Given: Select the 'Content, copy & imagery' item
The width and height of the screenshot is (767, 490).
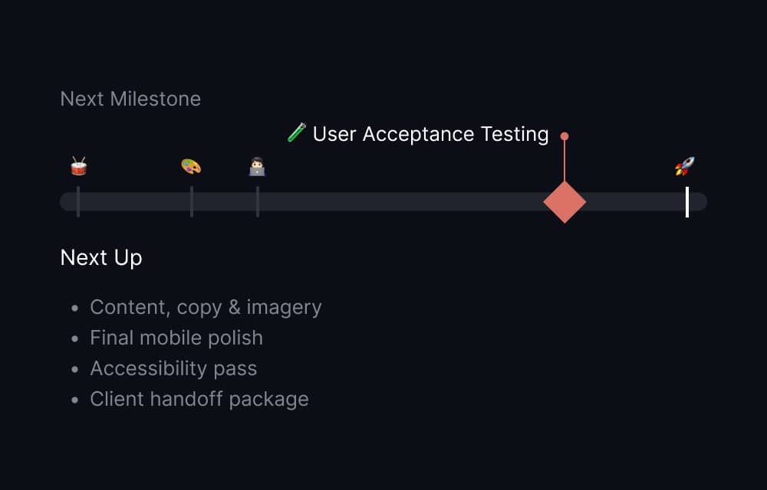Looking at the screenshot, I should click(206, 307).
